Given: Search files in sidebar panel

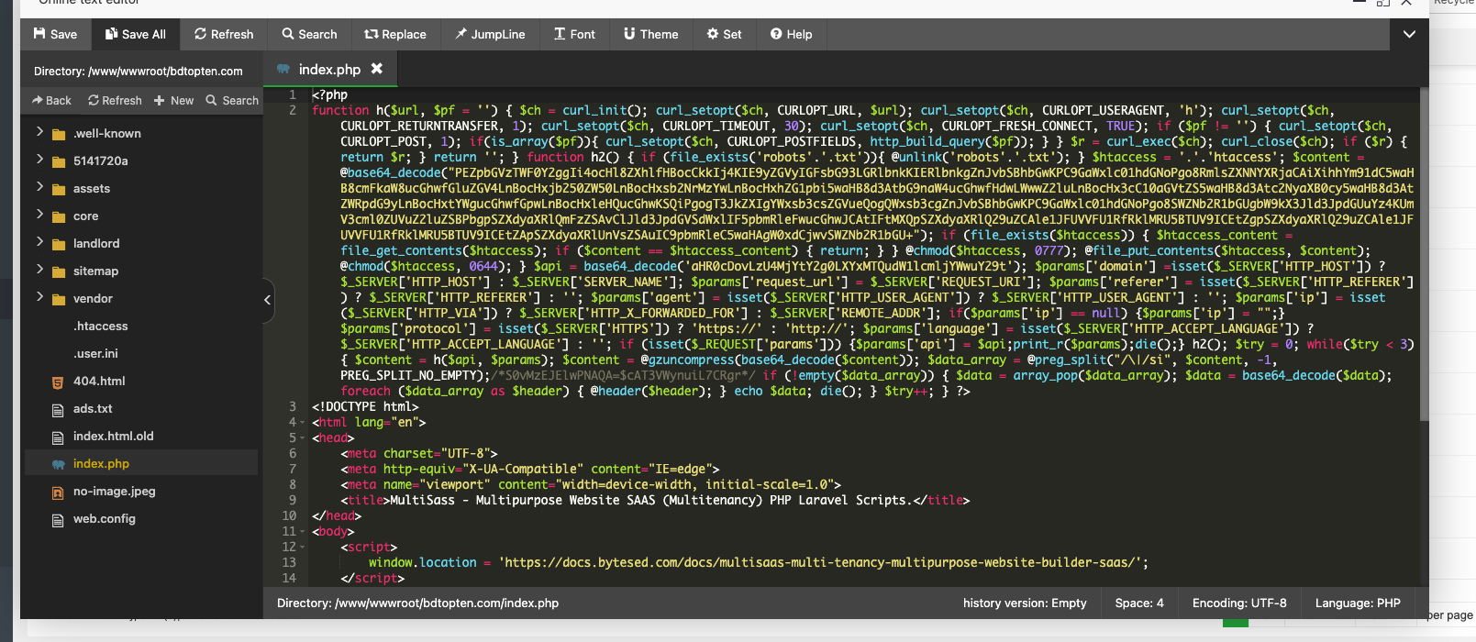Looking at the screenshot, I should [x=232, y=100].
